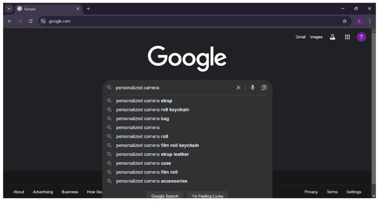The height and width of the screenshot is (201, 379).
Task: Go forward to next page
Action: click(x=20, y=21)
